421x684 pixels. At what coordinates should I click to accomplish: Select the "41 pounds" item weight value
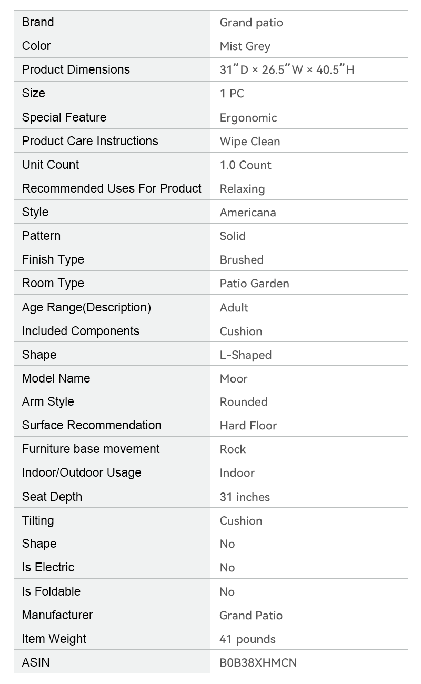click(x=247, y=639)
